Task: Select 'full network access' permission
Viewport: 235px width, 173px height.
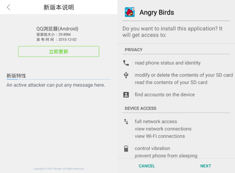Action: (156, 122)
